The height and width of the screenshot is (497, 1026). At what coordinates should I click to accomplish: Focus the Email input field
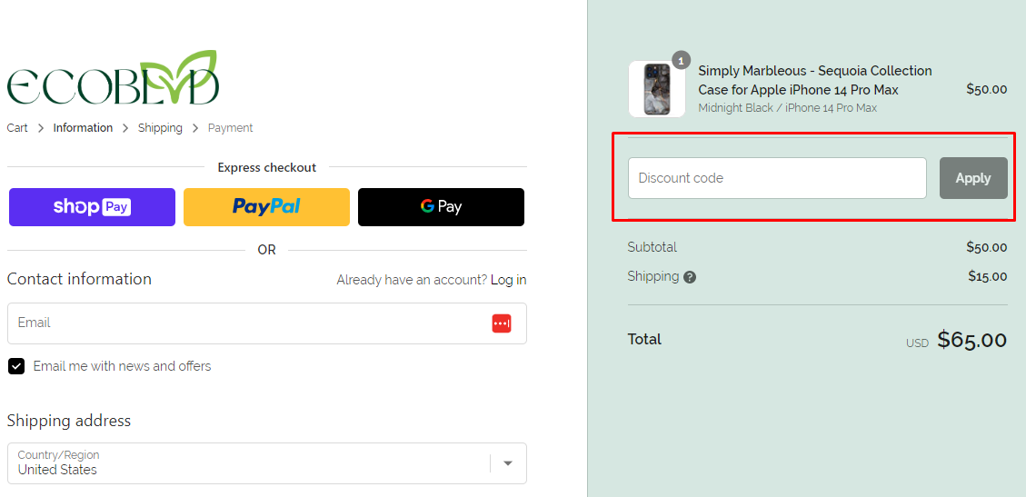(267, 323)
